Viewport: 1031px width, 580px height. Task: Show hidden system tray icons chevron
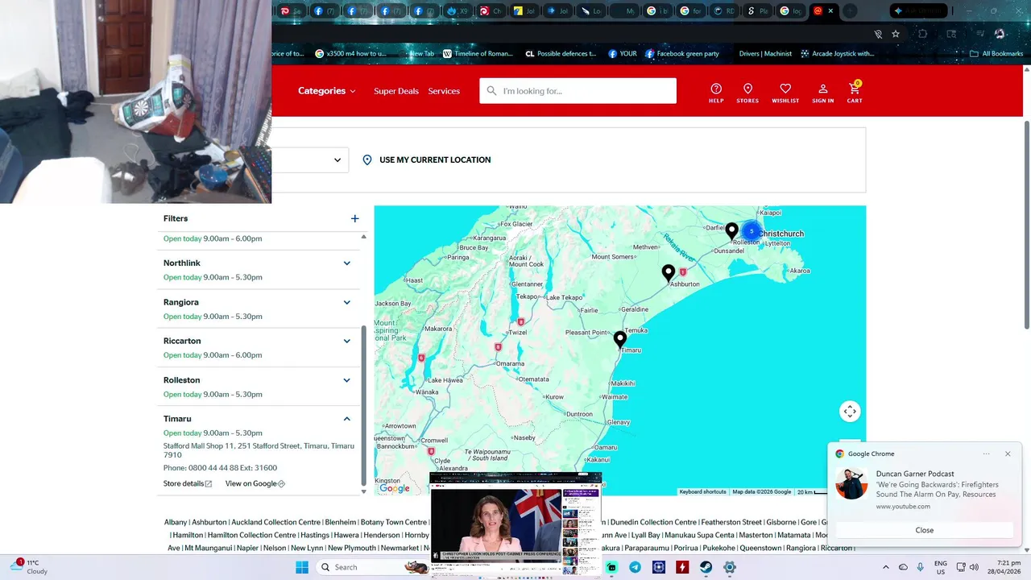(885, 567)
